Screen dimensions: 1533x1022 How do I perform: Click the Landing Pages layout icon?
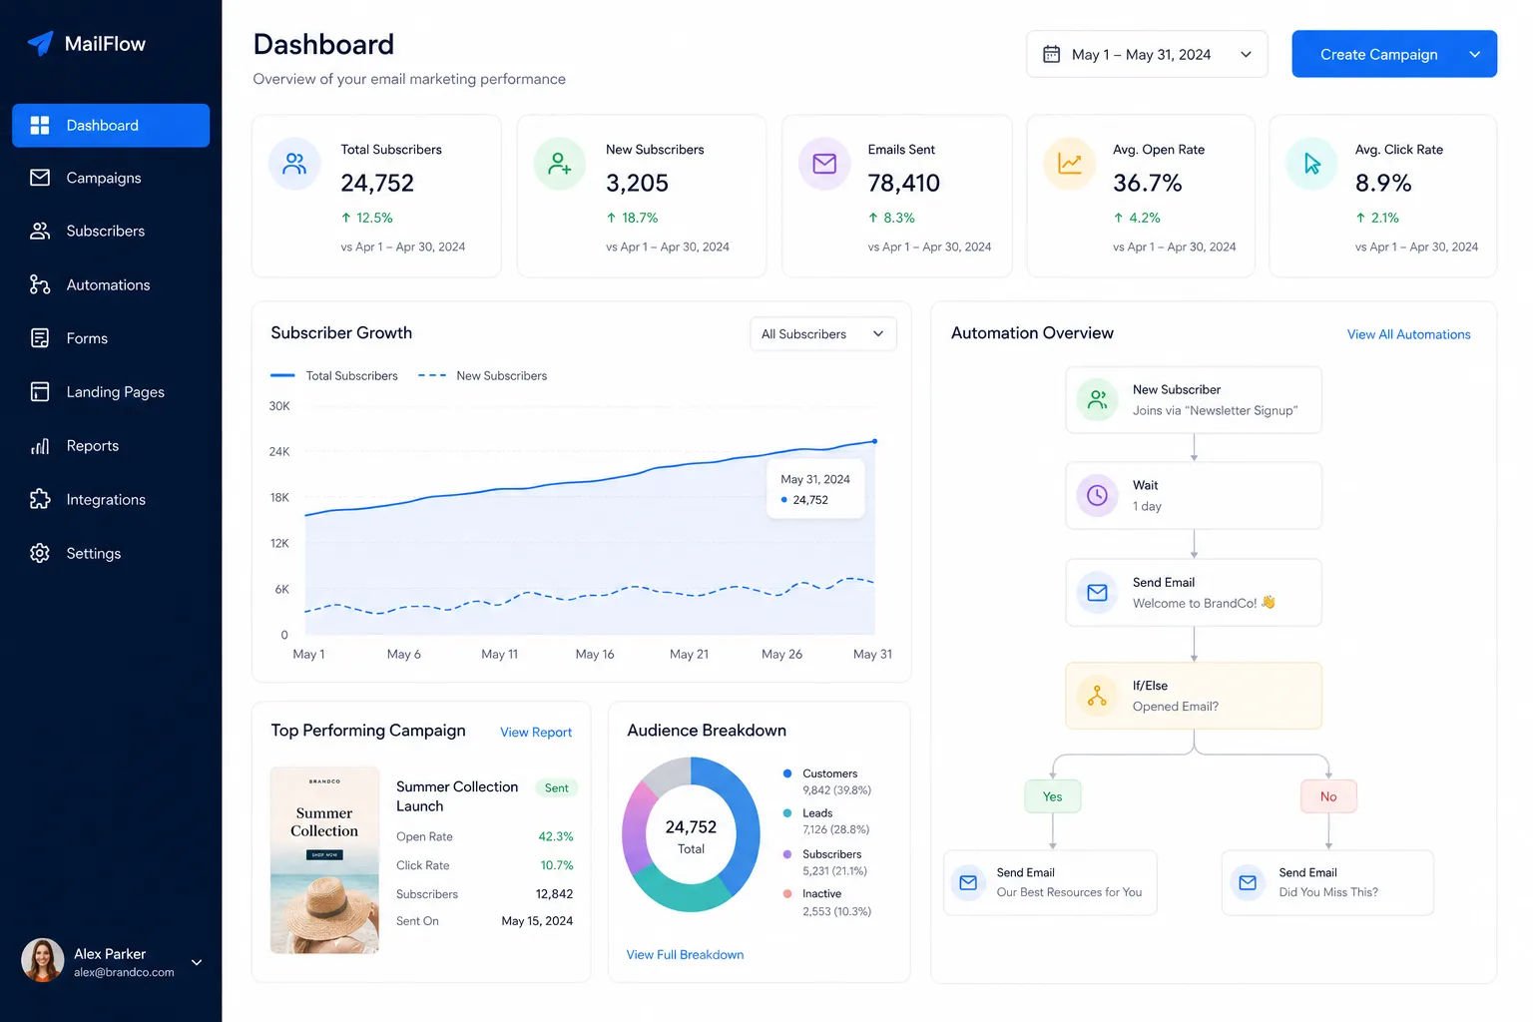pos(40,392)
